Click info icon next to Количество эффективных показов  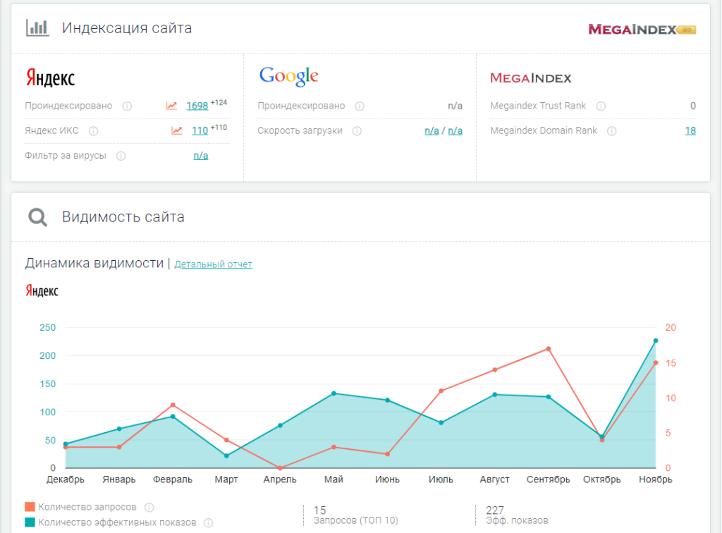coord(208,523)
